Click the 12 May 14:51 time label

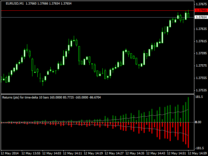[177, 153]
